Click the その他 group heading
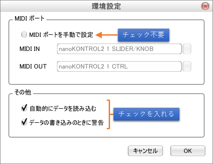213x164 pixels. click(x=23, y=92)
